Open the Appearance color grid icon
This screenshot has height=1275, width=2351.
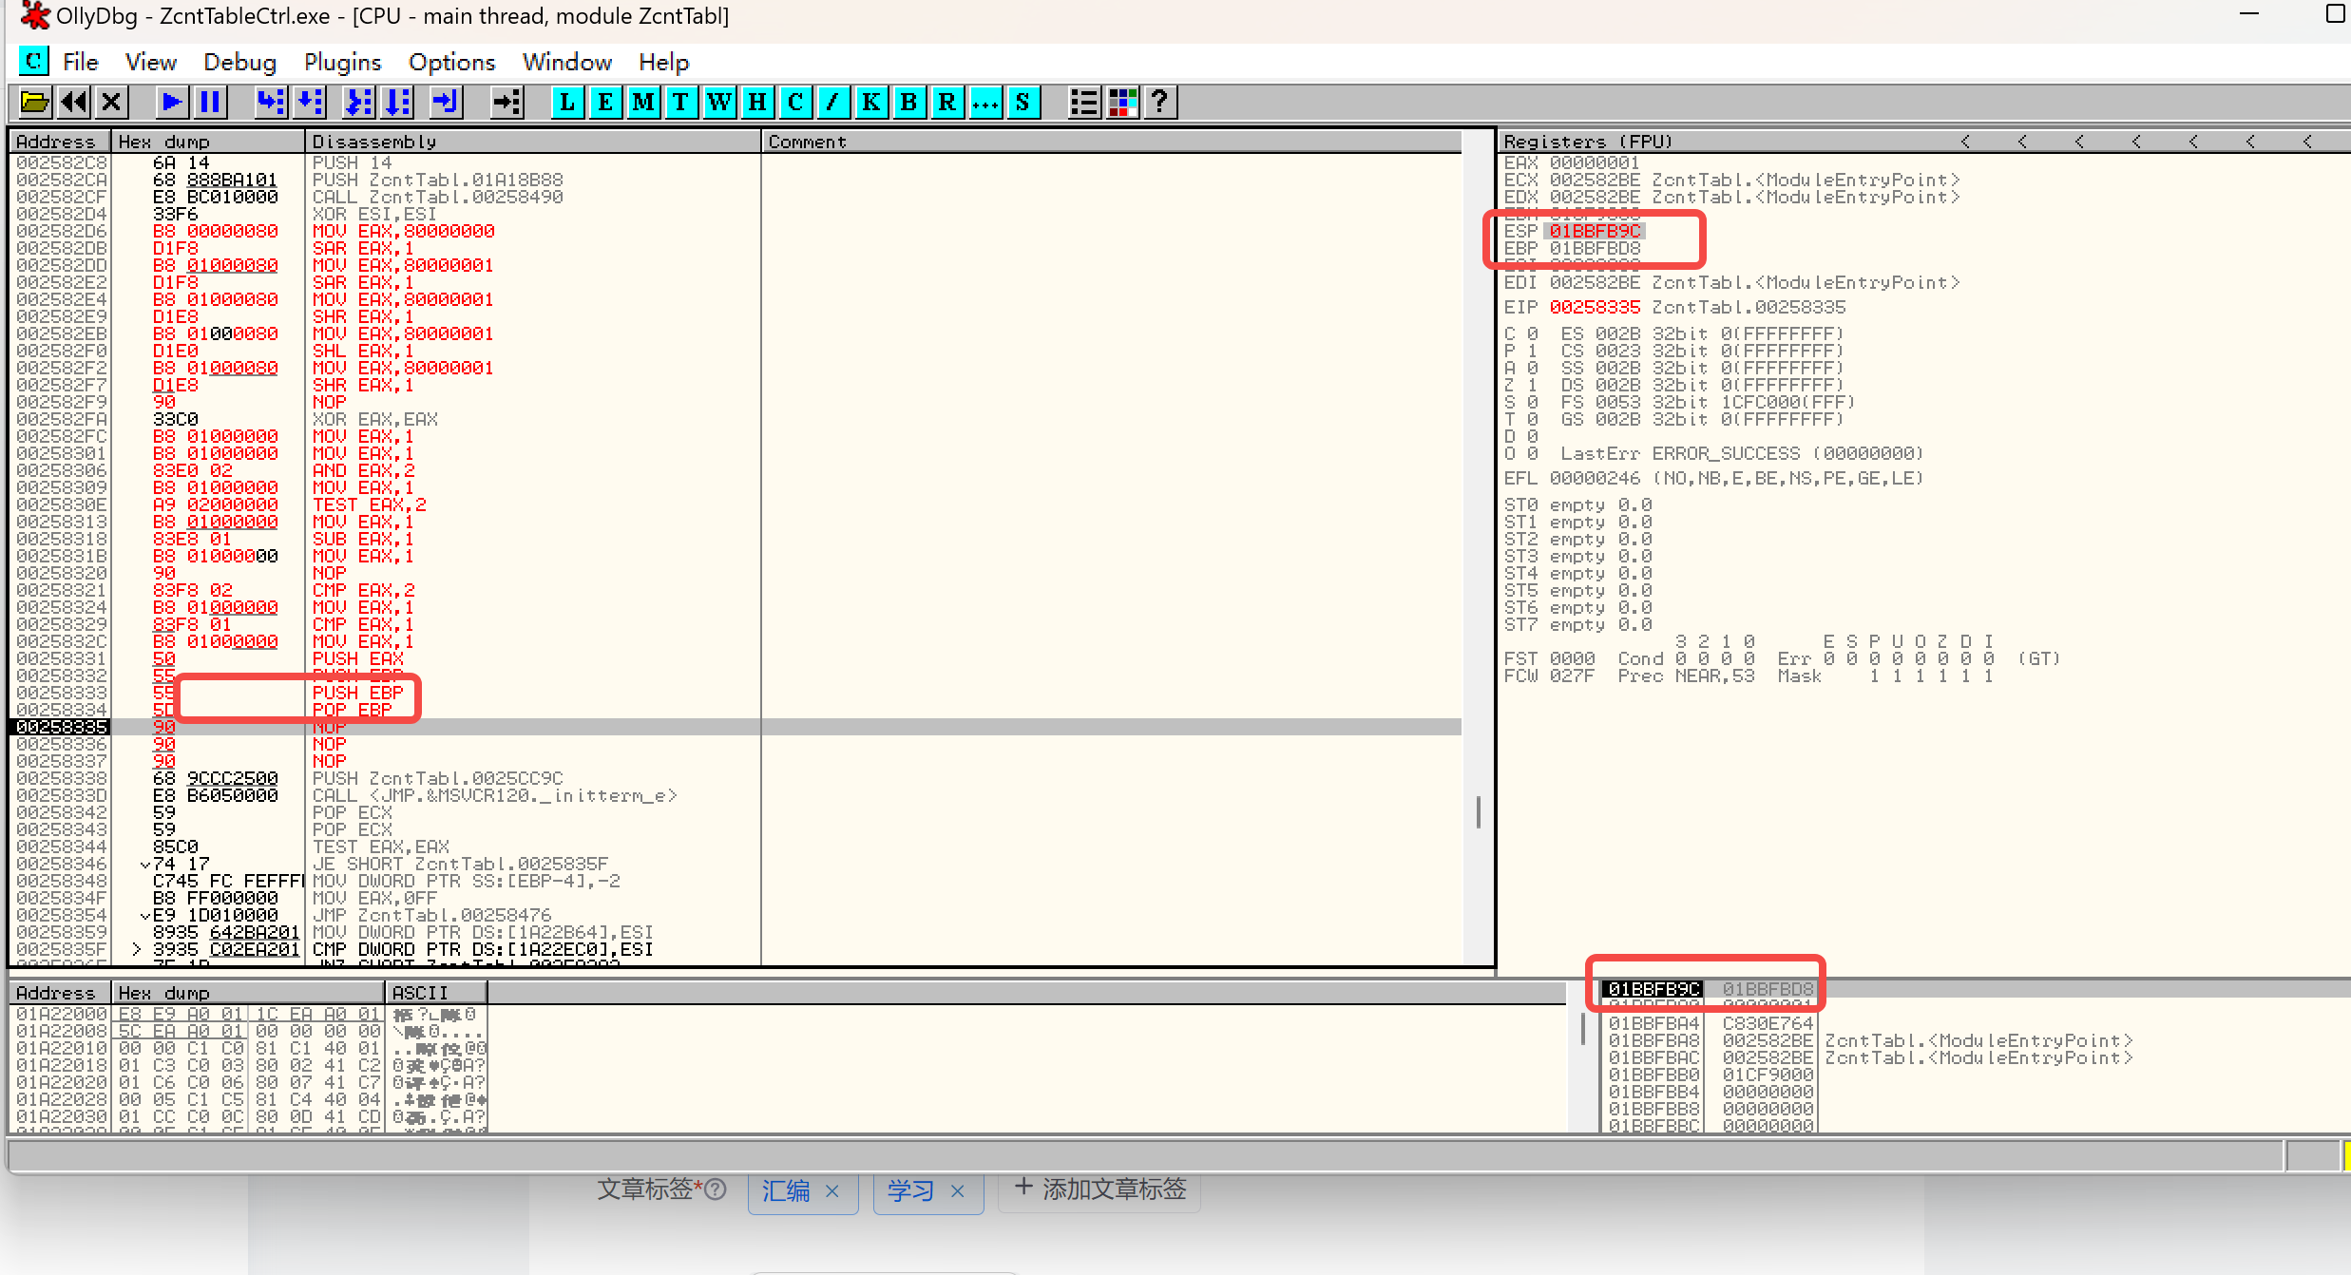(1122, 102)
